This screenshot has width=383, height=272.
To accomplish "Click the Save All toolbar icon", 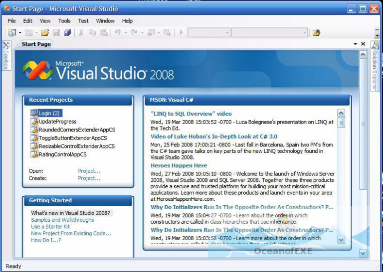I will pos(67,32).
